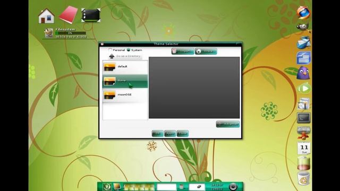The width and height of the screenshot is (340, 191).
Task: Click the button right of Import
Action: (x=206, y=51)
